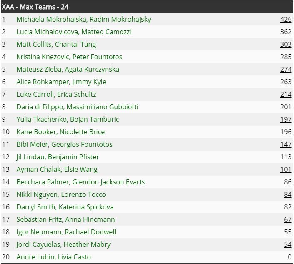Open Kristina Knezovic, Peter Fountotos team
This screenshot has height=264, width=294.
coord(69,57)
